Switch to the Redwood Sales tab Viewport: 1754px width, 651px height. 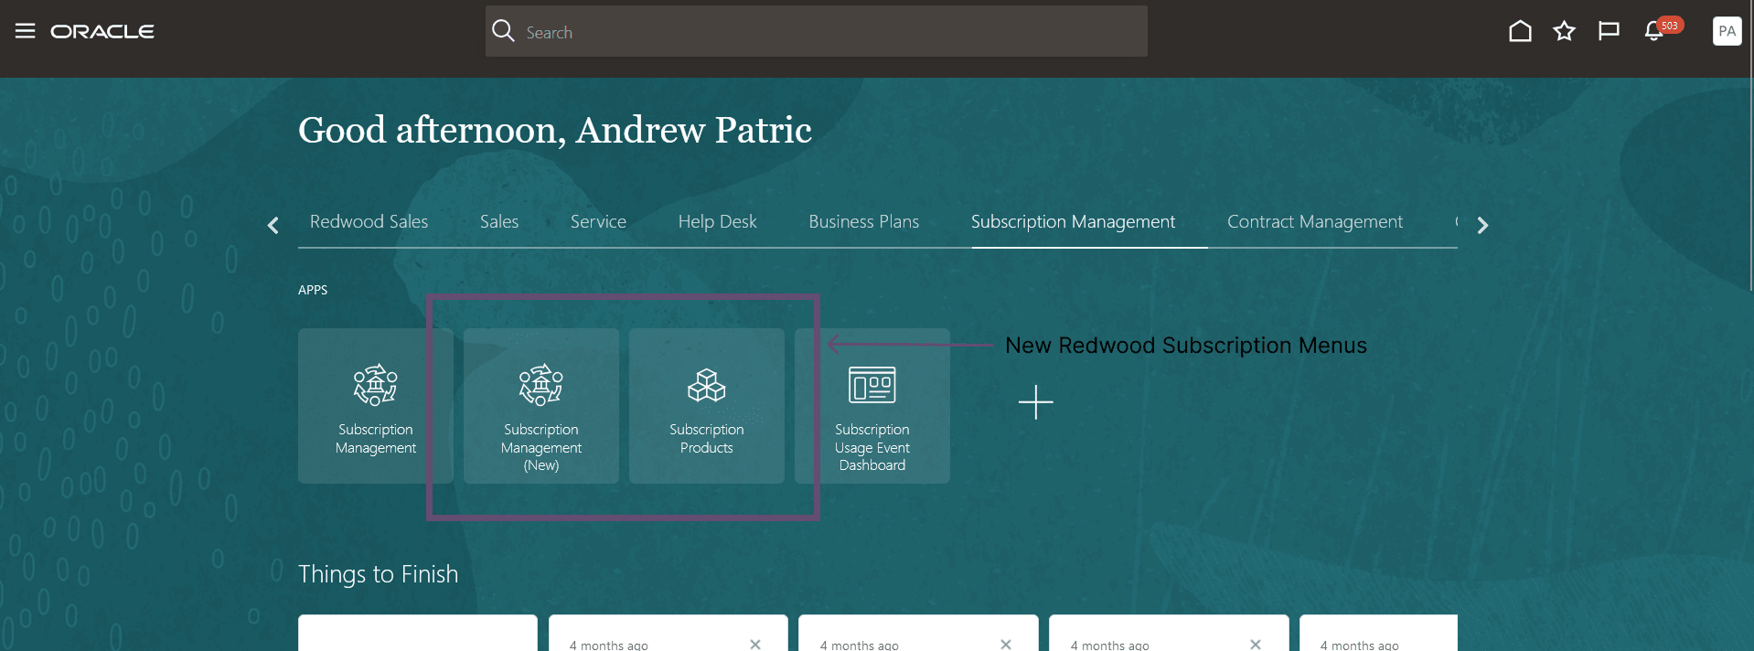[369, 221]
